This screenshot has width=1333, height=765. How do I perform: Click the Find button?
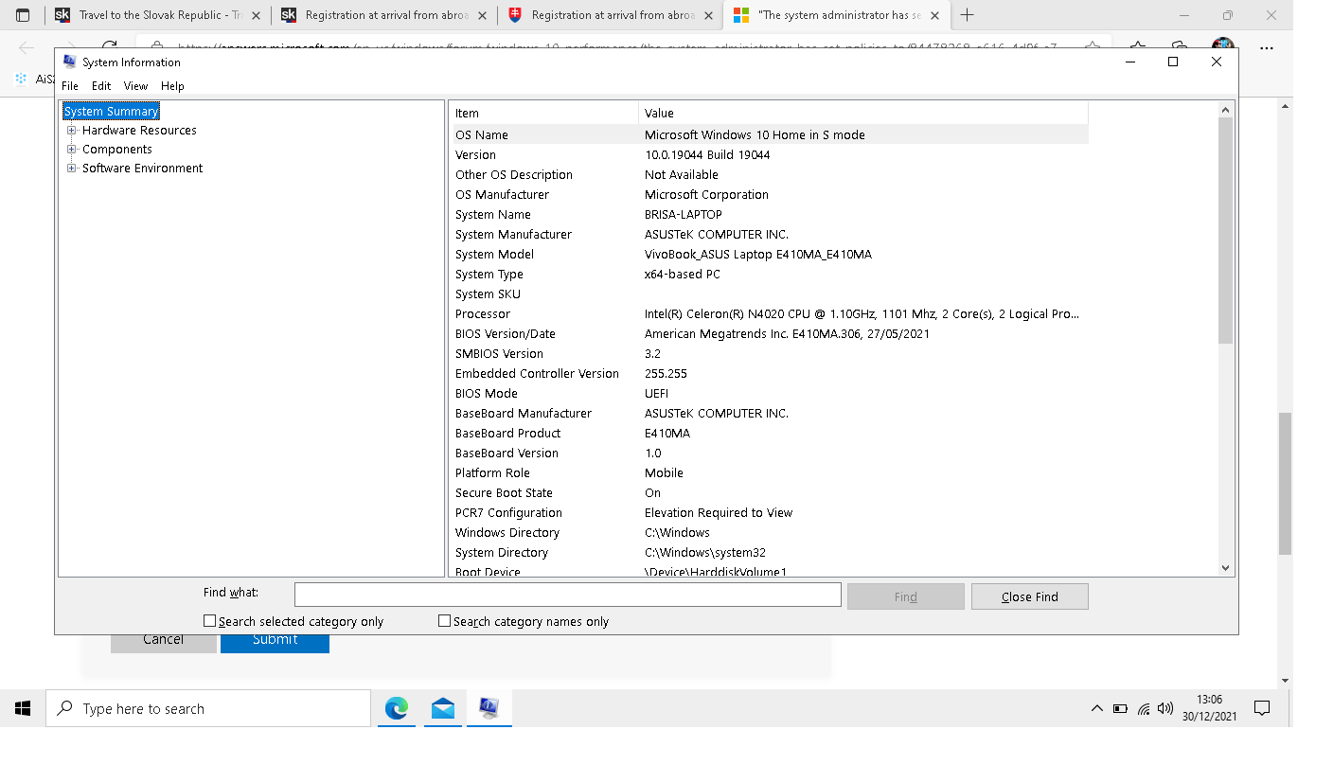point(905,596)
